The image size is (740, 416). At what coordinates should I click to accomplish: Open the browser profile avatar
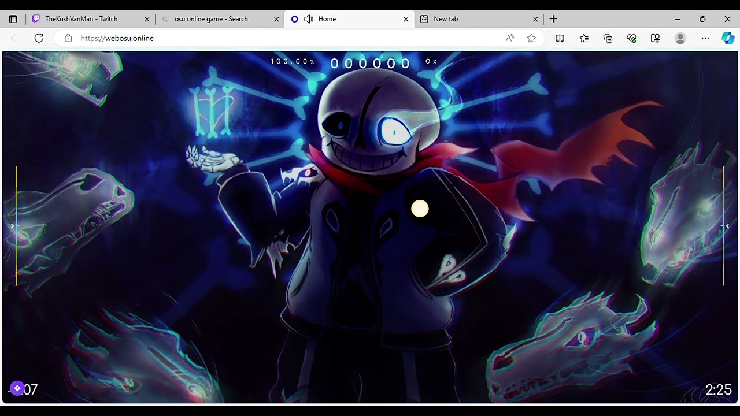pyautogui.click(x=680, y=38)
